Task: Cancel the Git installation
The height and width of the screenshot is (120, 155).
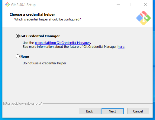Action: coord(138,111)
